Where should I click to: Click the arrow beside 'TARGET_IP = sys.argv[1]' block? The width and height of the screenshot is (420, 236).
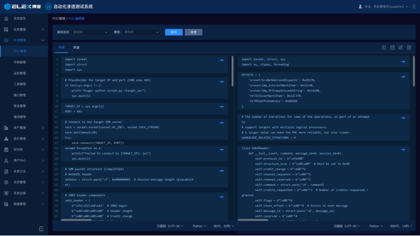click(222, 106)
